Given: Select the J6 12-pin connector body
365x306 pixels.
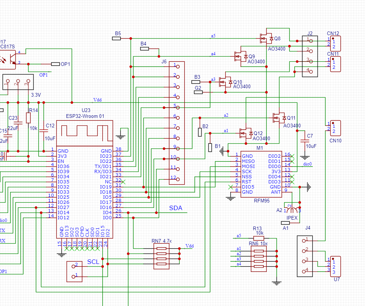Looking at the screenshot, I should tap(177, 123).
